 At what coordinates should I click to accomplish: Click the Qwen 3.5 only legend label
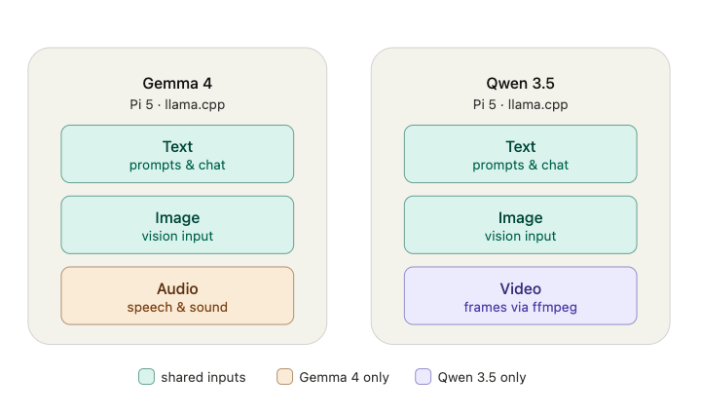point(482,377)
